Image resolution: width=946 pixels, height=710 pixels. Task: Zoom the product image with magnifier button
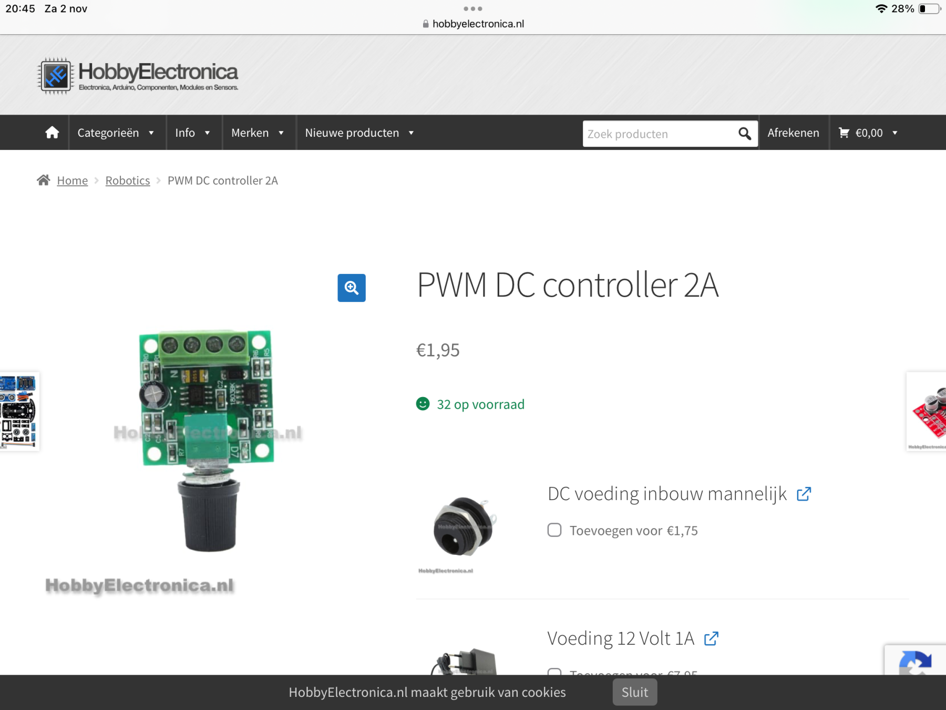pos(352,288)
